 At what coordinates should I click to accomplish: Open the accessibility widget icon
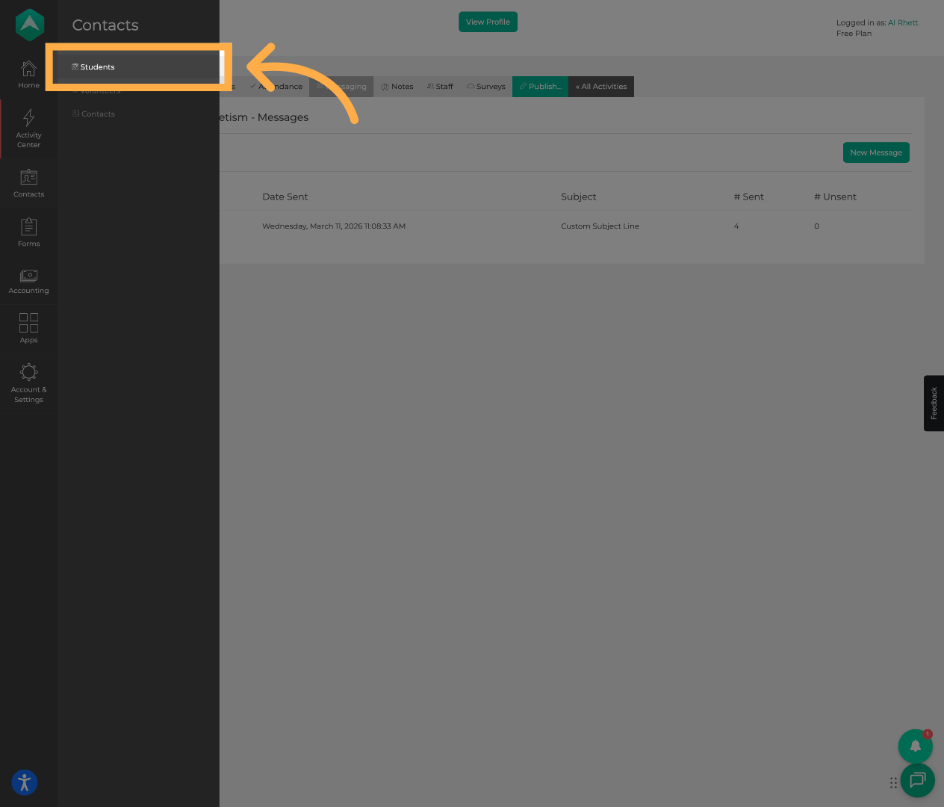[x=25, y=782]
